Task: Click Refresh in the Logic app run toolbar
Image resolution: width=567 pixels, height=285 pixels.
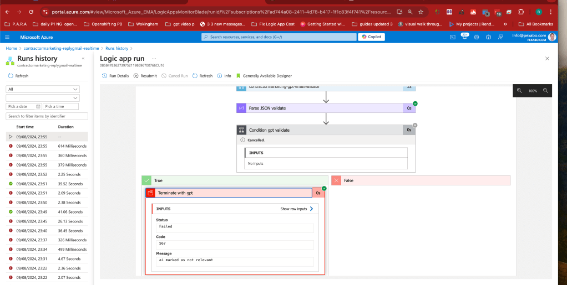Action: pos(202,76)
